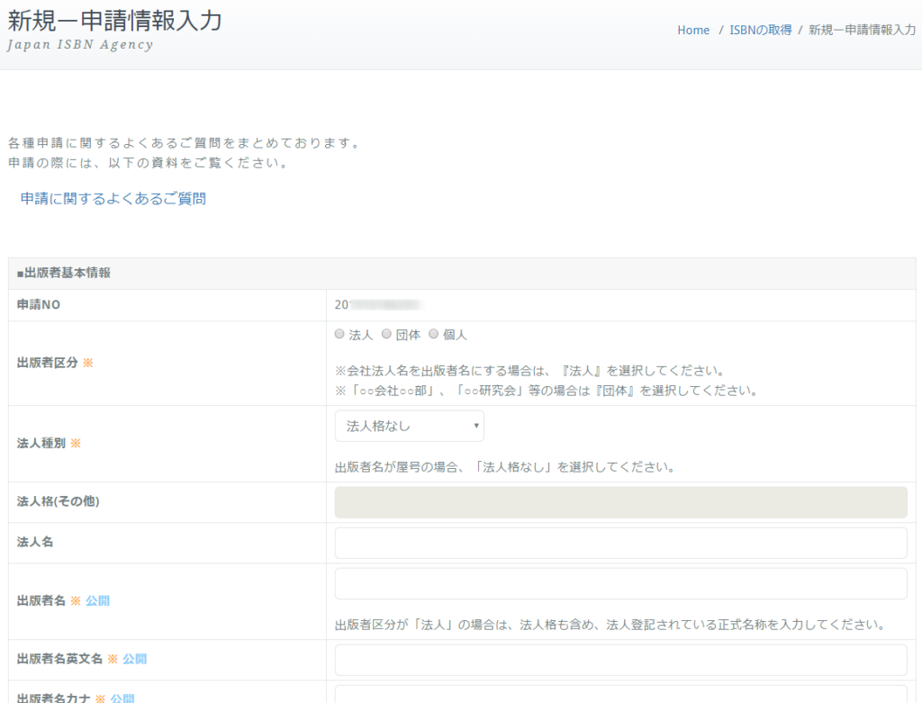Click the required mark beside 法人種別
This screenshot has height=703, width=922.
76,443
